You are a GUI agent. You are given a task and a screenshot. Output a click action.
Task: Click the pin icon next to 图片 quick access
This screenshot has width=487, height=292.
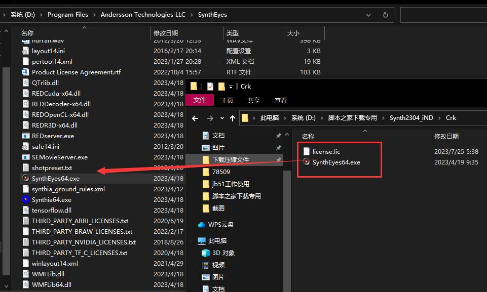click(x=278, y=148)
